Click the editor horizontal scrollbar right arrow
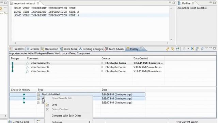 tap(167, 43)
